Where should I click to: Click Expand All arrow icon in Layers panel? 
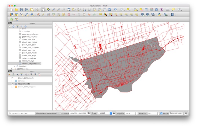(x=31, y=75)
